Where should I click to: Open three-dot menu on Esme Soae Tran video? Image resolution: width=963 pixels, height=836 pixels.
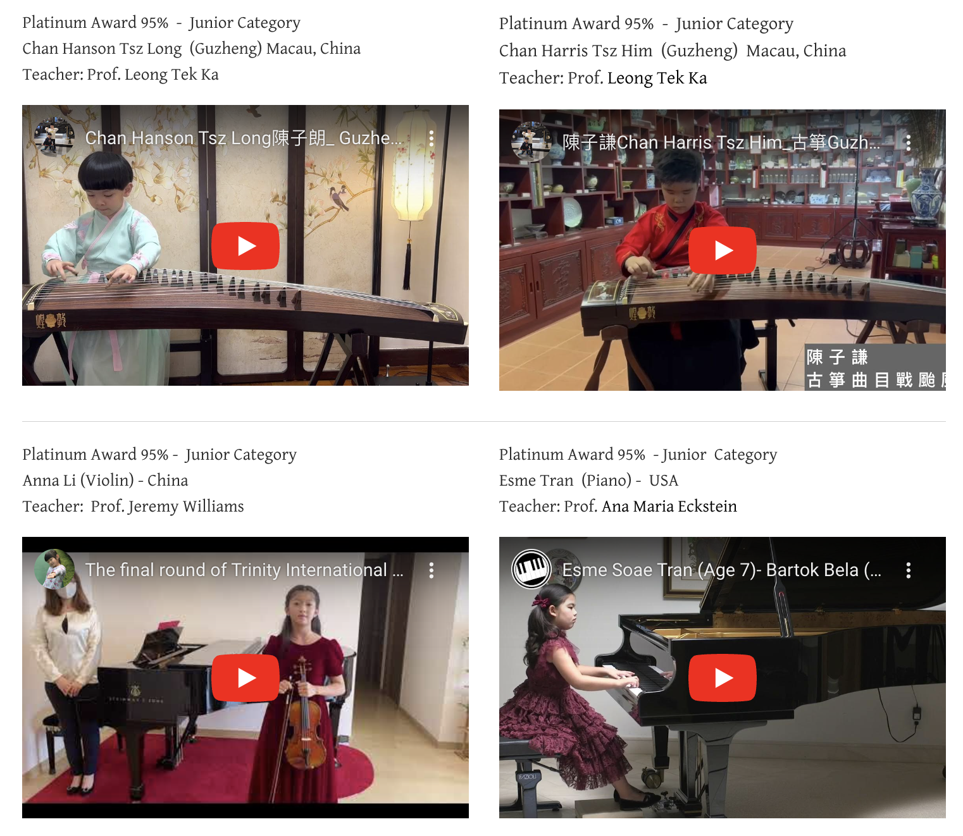[909, 570]
